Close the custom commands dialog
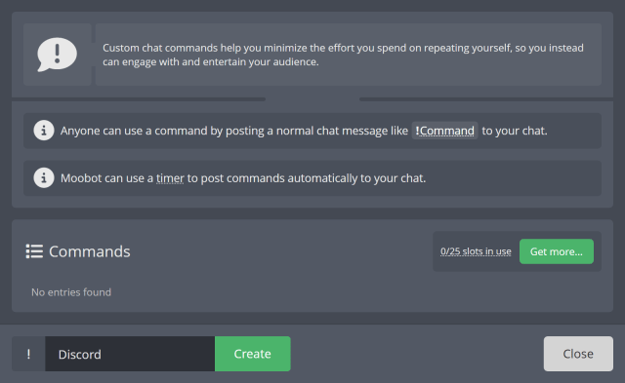The width and height of the screenshot is (625, 383). pyautogui.click(x=578, y=354)
